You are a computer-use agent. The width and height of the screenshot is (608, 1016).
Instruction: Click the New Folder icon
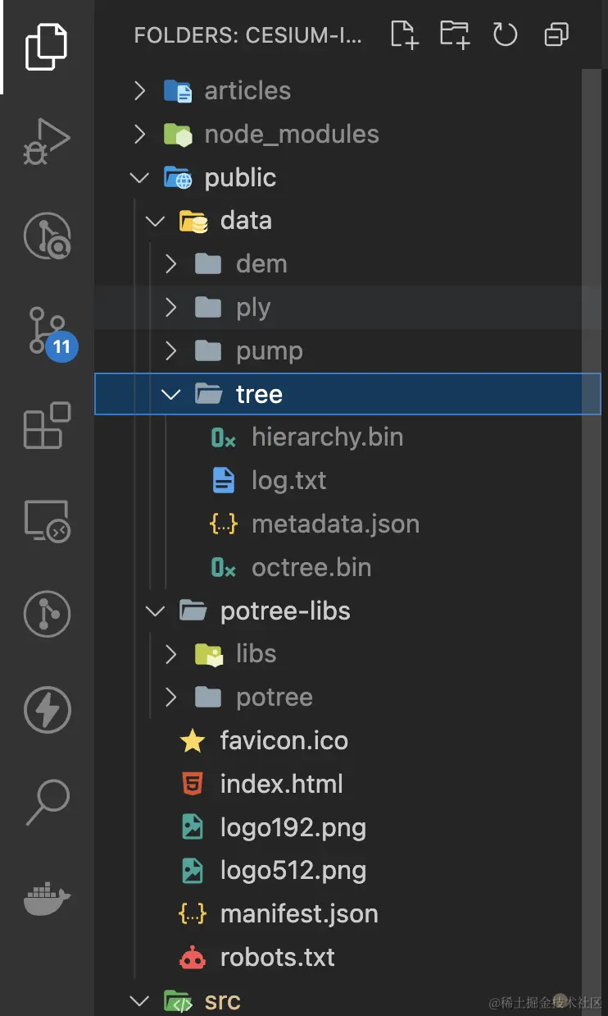click(x=454, y=34)
